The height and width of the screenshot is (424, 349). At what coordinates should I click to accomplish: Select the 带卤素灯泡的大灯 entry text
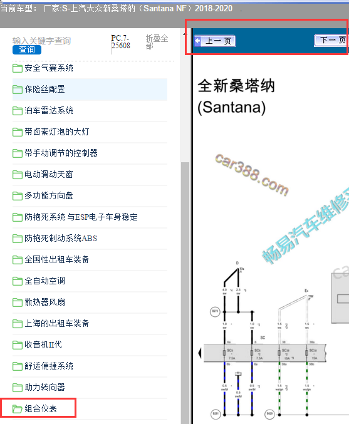(x=57, y=132)
